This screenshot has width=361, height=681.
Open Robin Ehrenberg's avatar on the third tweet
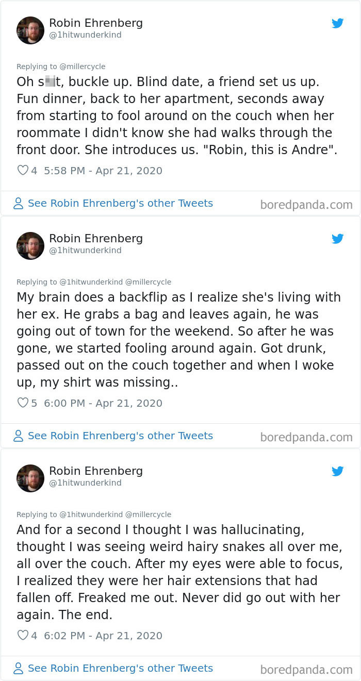coord(30,478)
